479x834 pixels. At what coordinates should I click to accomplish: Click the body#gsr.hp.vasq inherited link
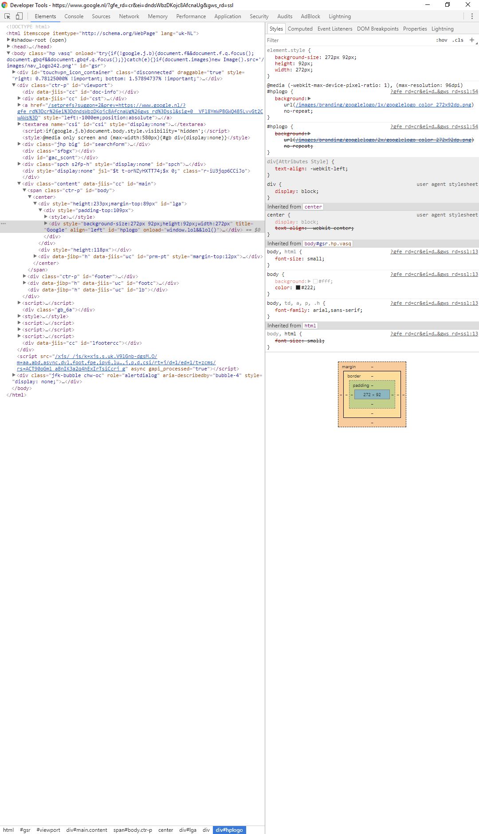pos(328,244)
